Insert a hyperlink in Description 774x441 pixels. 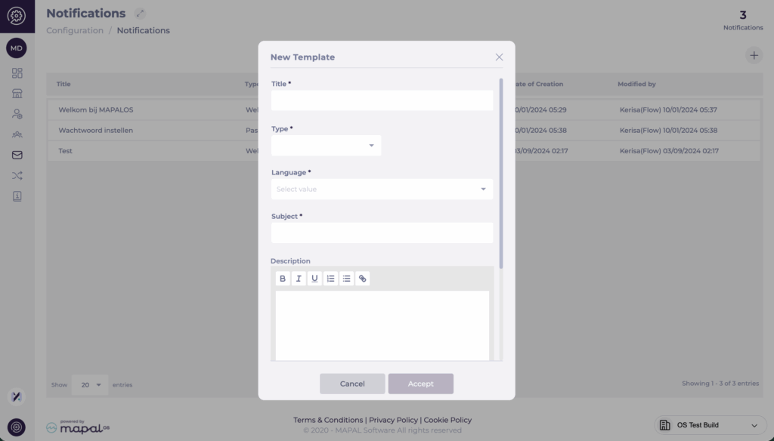(363, 279)
